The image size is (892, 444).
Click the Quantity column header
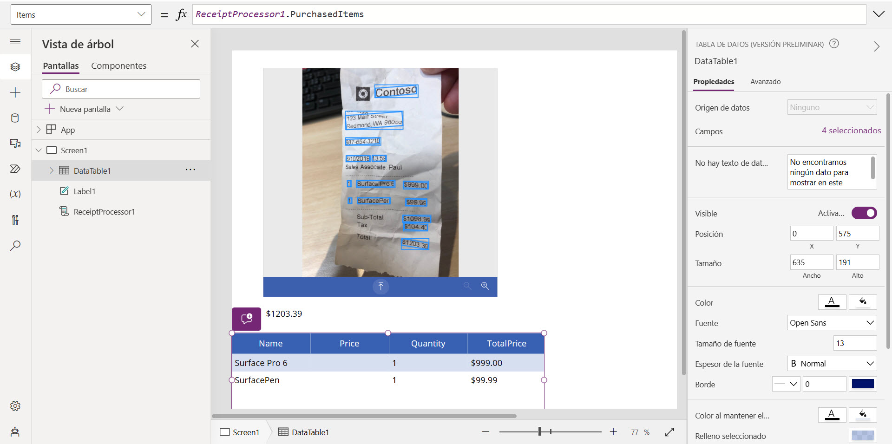tap(428, 344)
